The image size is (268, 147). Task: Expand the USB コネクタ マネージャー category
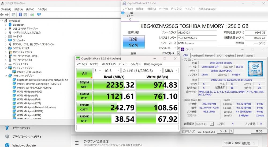(x=6, y=29)
